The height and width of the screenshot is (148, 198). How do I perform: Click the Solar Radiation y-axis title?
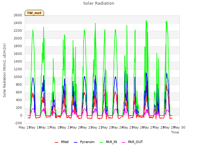[x=4, y=70]
